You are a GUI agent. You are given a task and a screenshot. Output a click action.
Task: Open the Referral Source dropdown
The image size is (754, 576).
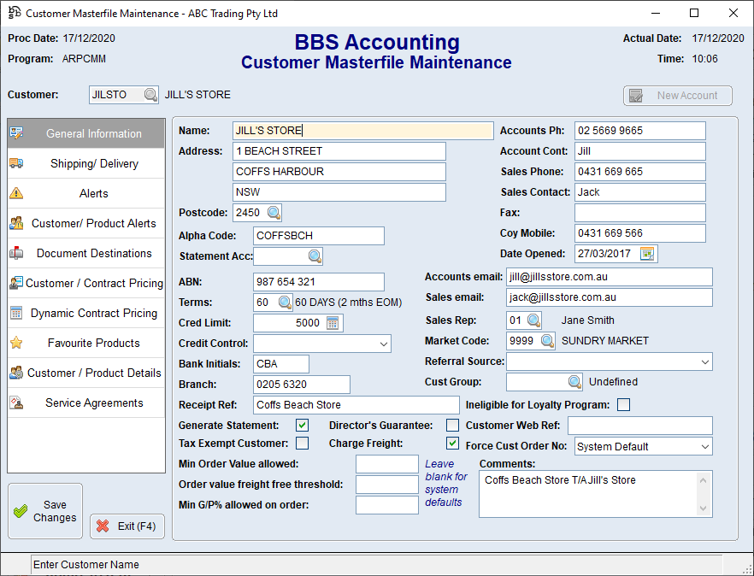click(704, 361)
